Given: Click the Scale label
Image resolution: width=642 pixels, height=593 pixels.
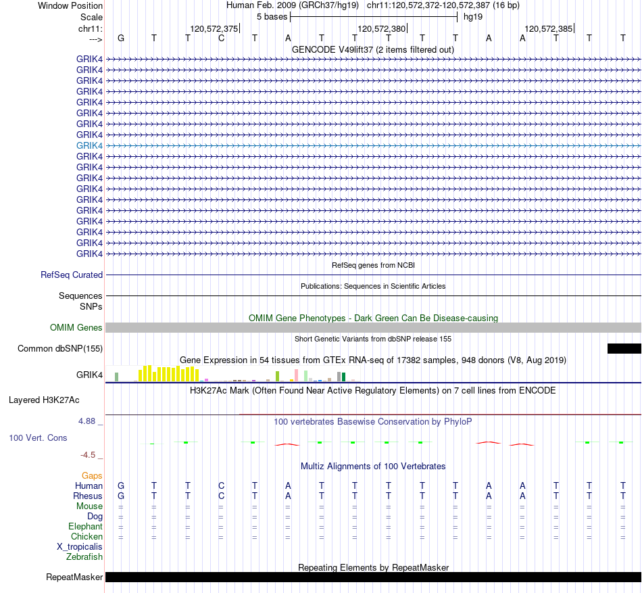Looking at the screenshot, I should (x=91, y=17).
